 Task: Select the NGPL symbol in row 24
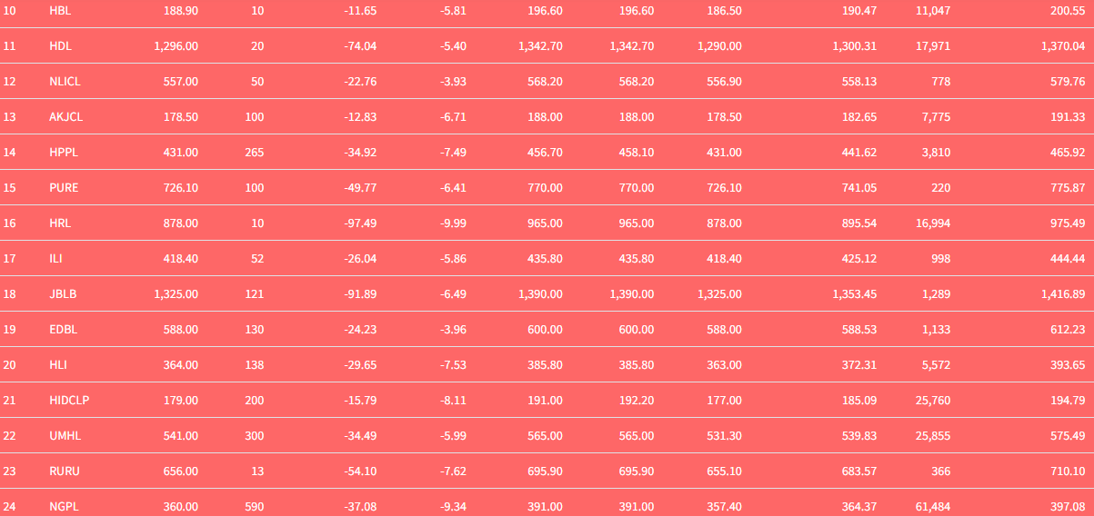coord(64,507)
